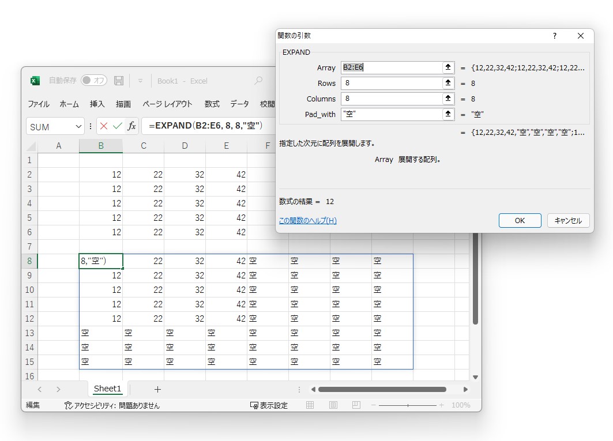The height and width of the screenshot is (441, 613).
Task: Click zoom out minus button
Action: tap(373, 405)
